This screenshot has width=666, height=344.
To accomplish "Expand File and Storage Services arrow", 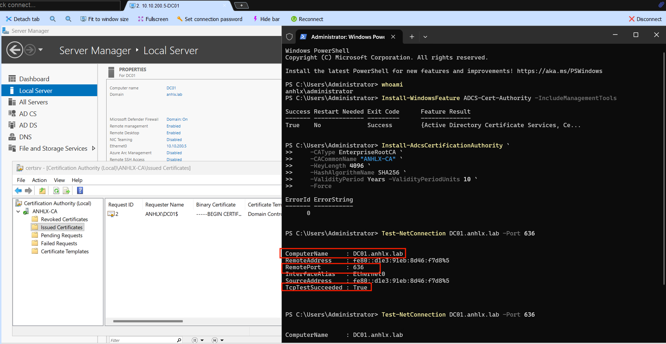I will pos(94,148).
